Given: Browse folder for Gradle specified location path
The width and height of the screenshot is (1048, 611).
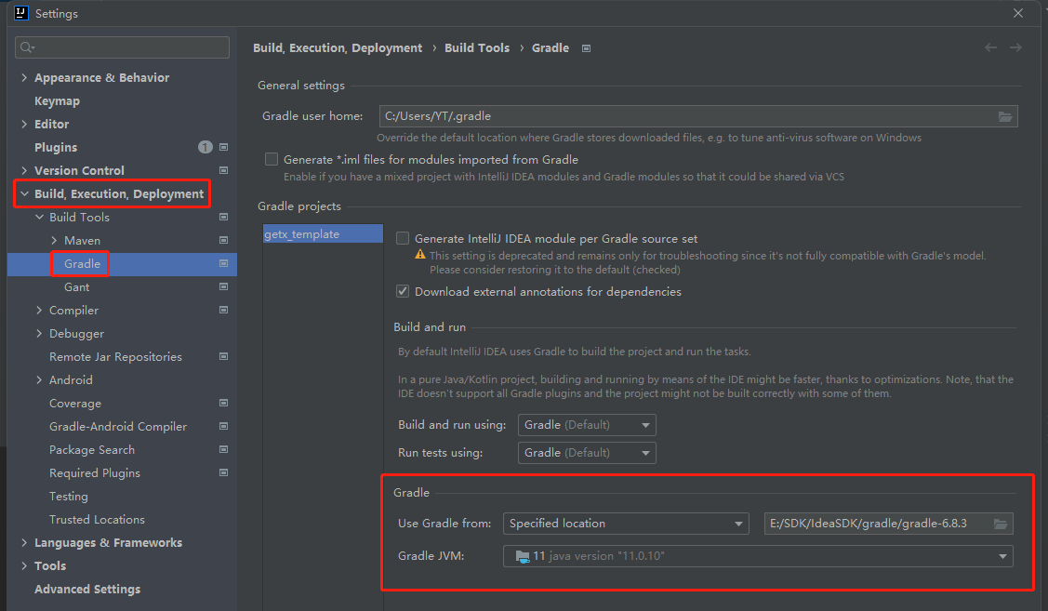Looking at the screenshot, I should click(1001, 524).
